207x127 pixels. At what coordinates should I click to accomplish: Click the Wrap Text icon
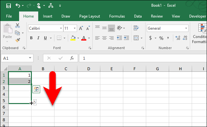pos(136,28)
